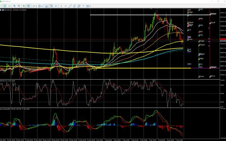Image resolution: width=226 pixels, height=141 pixels.
Task: Click the WR2 level label
Action: 201,19
